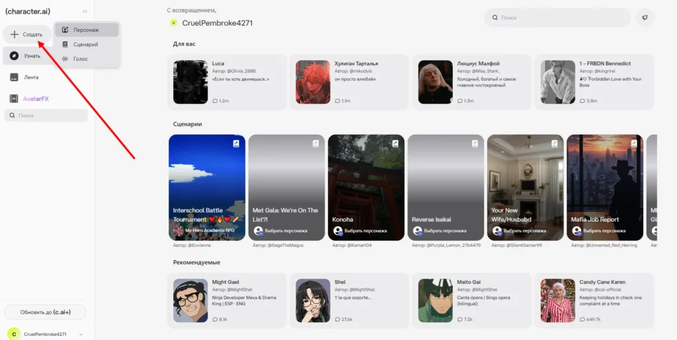Click scenario icon on Interschool Battle card
Viewport: 677px width, 340px height.
pyautogui.click(x=236, y=143)
